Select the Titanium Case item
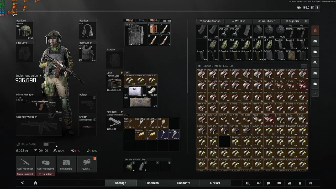This screenshot has height=189, width=336. 115,83
